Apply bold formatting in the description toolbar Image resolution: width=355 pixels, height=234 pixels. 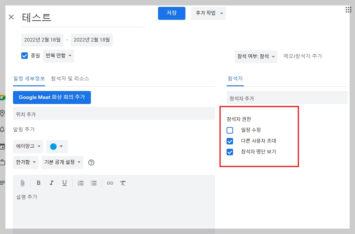coord(39,183)
